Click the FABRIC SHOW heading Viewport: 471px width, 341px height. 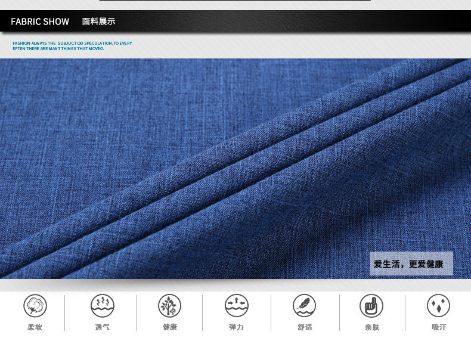pyautogui.click(x=40, y=21)
